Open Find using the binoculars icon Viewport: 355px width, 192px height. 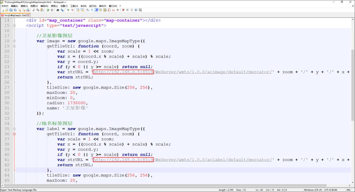tap(58, 10)
